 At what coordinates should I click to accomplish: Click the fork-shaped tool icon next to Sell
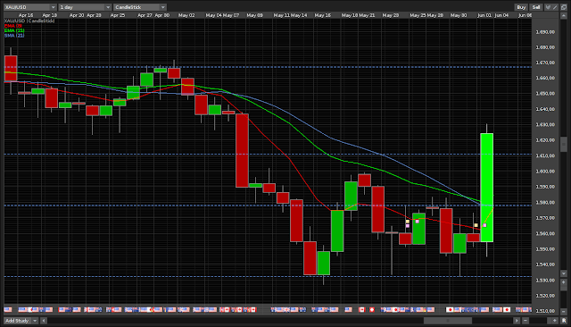(548, 7)
